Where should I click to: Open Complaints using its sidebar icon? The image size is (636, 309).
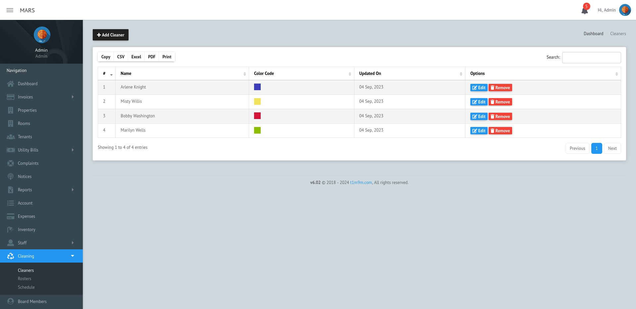tap(11, 163)
